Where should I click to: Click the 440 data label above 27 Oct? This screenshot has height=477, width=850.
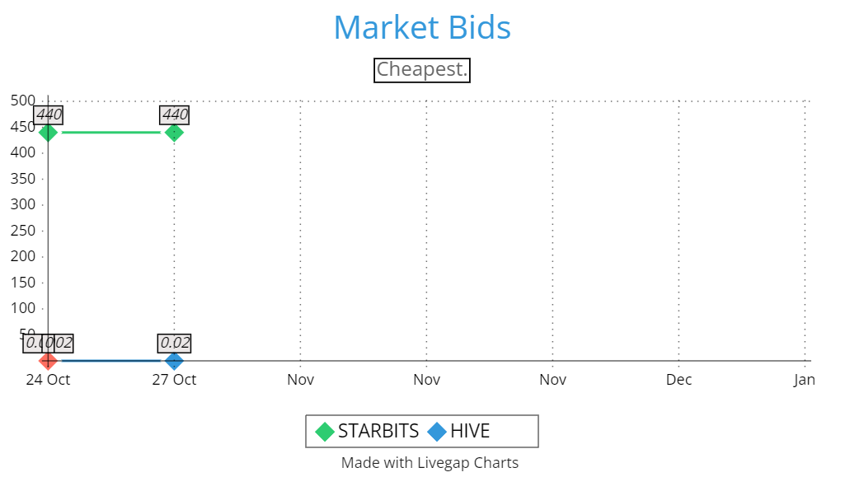175,115
